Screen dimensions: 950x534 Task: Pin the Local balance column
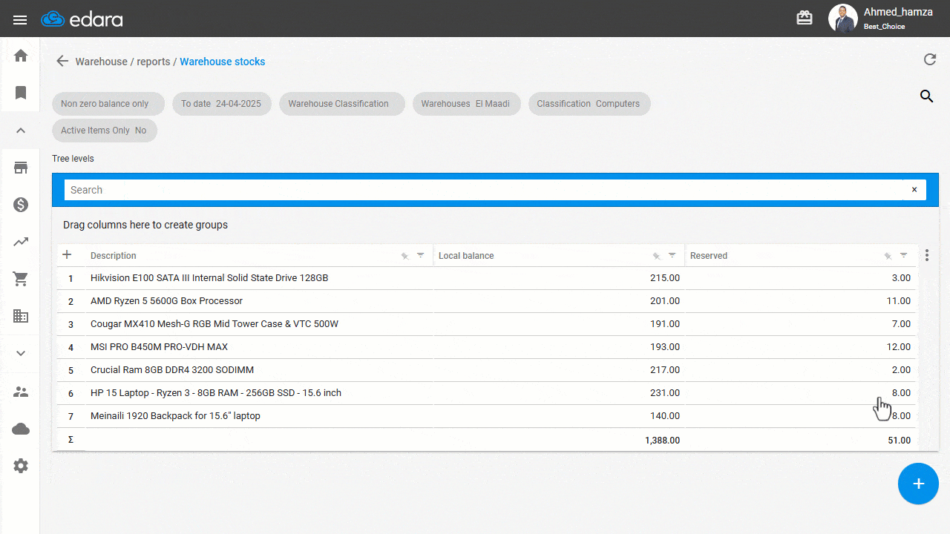656,256
